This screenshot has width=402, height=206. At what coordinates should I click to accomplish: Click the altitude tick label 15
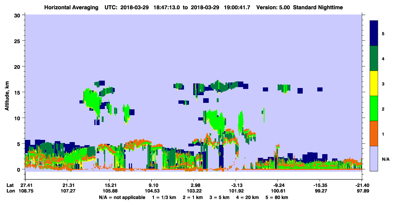pyautogui.click(x=18, y=92)
